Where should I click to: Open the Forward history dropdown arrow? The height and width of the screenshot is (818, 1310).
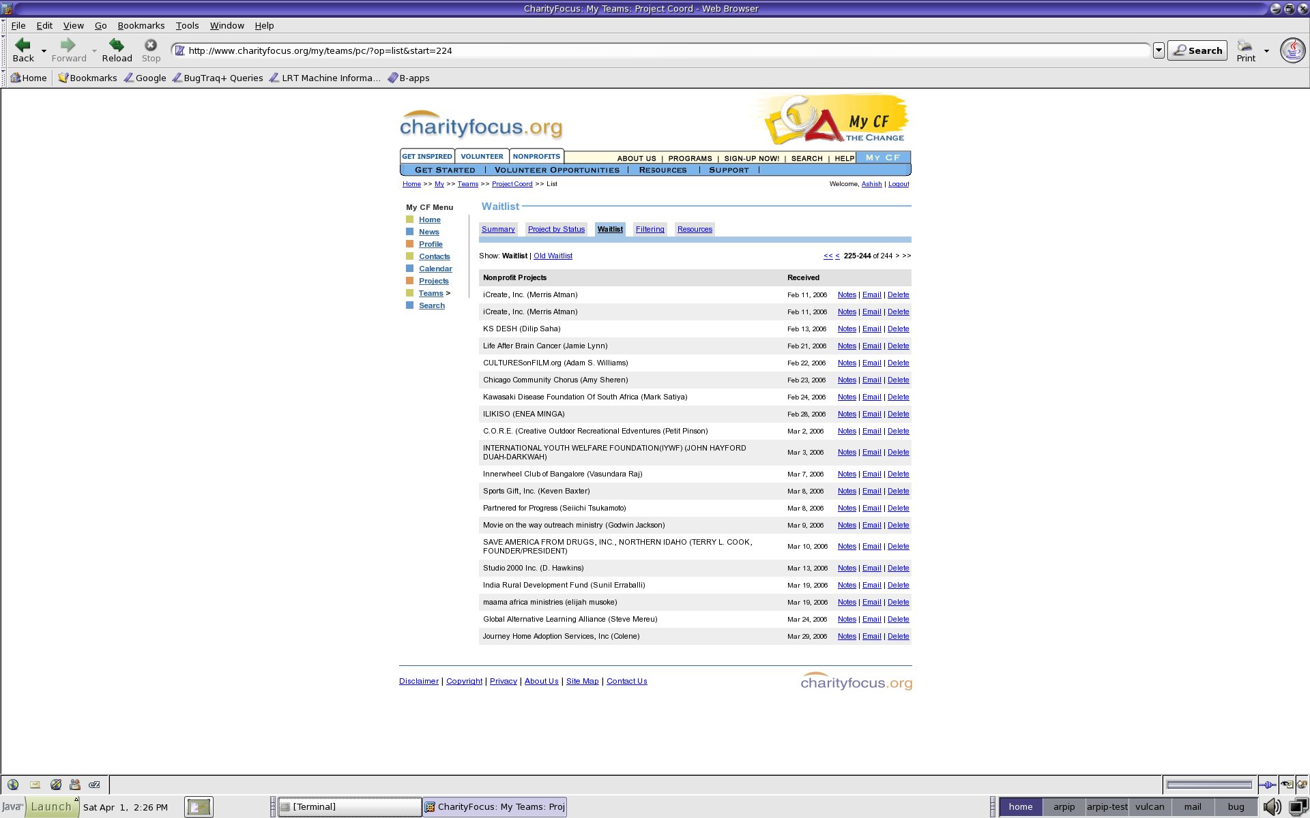point(94,51)
